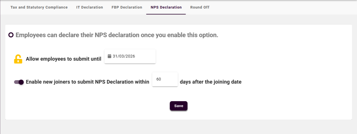Screen dimensions: 357x134
Task: Open the Round Off tab
Action: (x=200, y=7)
